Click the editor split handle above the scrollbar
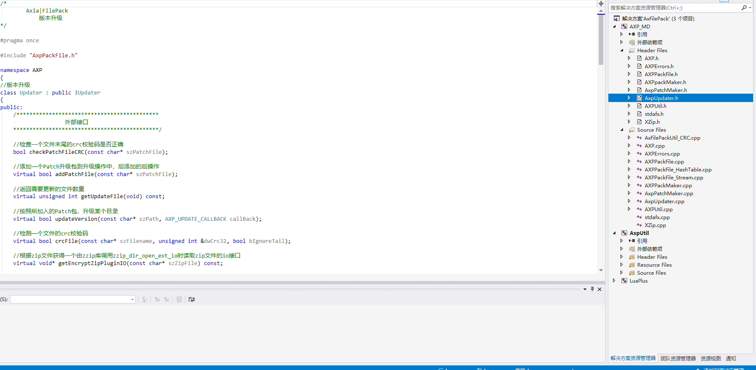This screenshot has height=370, width=756. click(x=601, y=3)
